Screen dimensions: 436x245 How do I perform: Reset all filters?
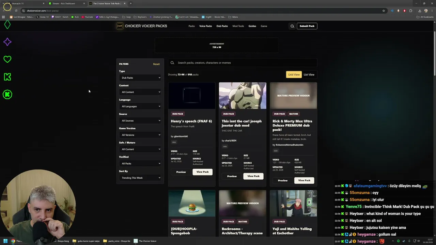(156, 64)
